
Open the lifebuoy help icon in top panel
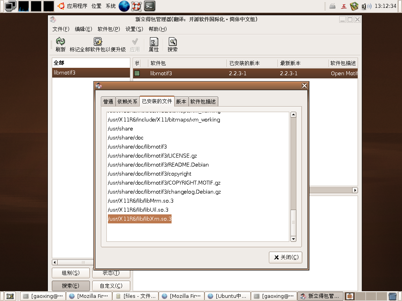pos(136,6)
